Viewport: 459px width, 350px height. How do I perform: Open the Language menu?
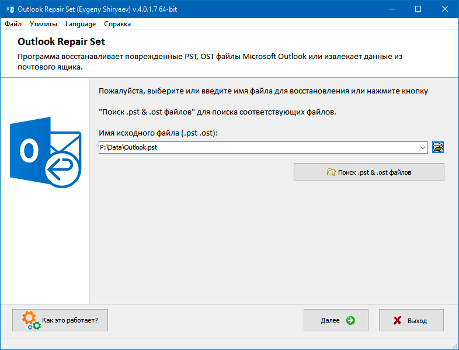click(81, 24)
